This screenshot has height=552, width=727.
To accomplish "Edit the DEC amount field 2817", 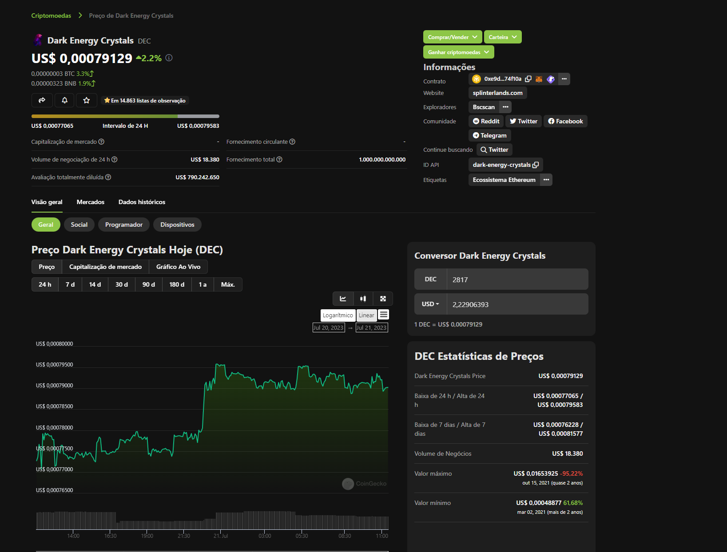I will pos(517,279).
